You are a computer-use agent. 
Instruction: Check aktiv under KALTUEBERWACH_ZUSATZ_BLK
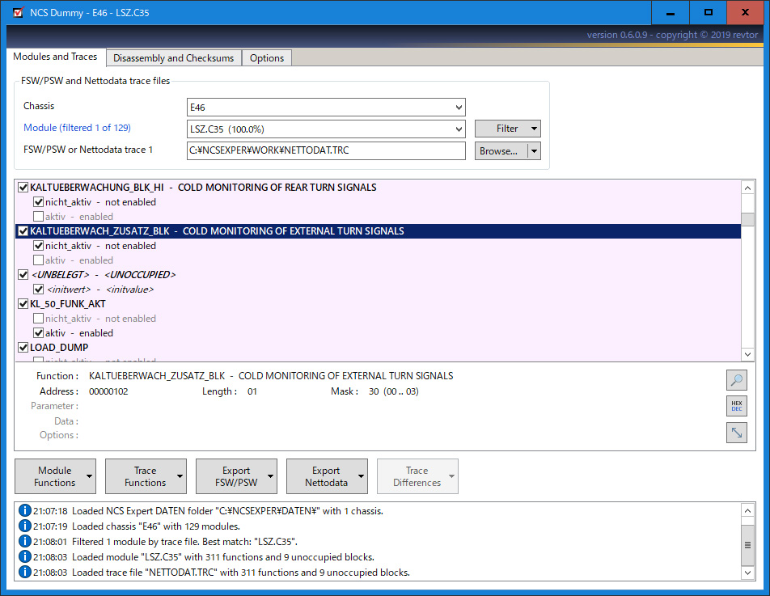point(38,260)
